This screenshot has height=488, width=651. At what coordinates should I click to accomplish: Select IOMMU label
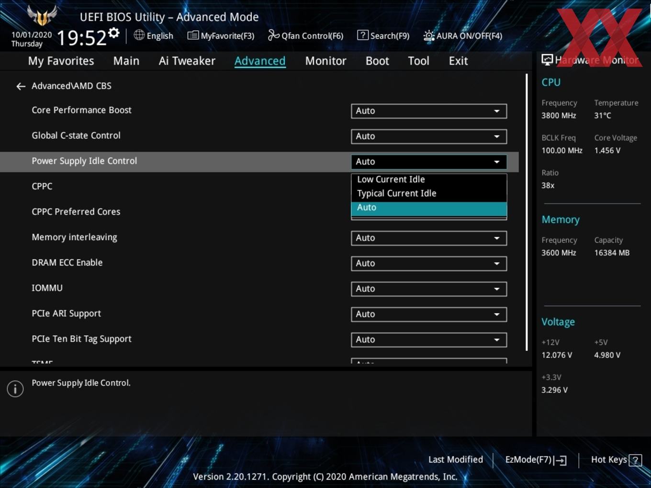(x=47, y=288)
